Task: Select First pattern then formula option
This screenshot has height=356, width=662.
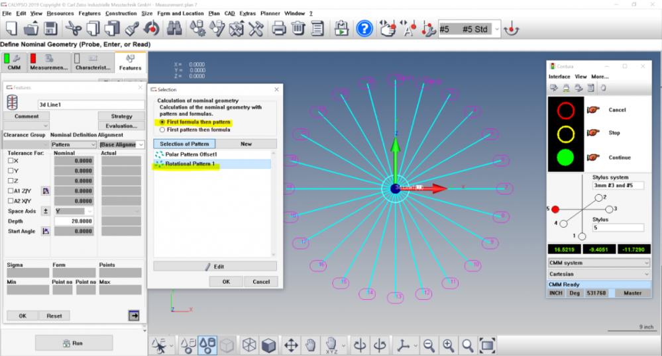Action: (162, 130)
